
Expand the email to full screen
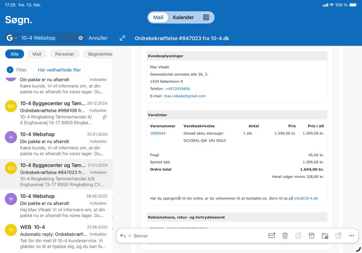122,38
